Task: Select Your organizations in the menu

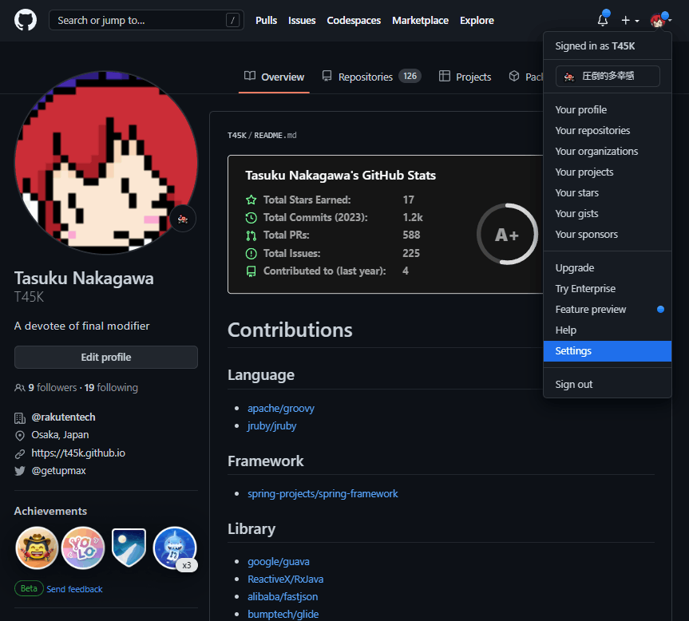Action: click(608, 151)
